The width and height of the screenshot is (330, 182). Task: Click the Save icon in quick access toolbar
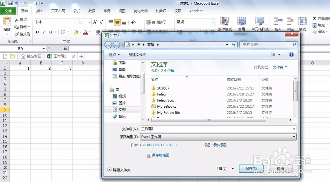pos(10,3)
